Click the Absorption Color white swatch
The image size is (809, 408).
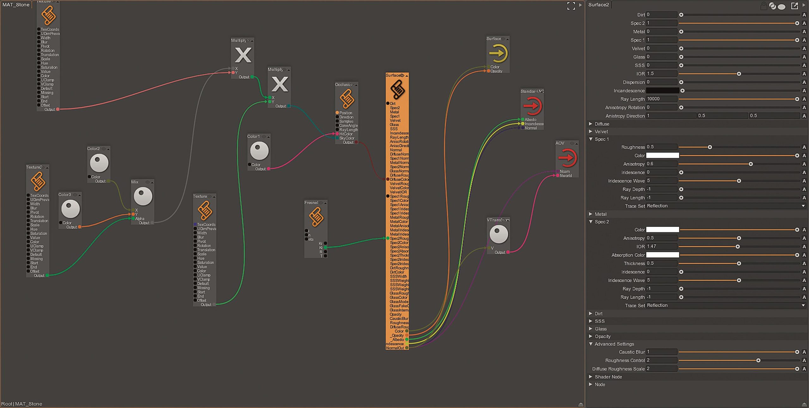pyautogui.click(x=662, y=255)
